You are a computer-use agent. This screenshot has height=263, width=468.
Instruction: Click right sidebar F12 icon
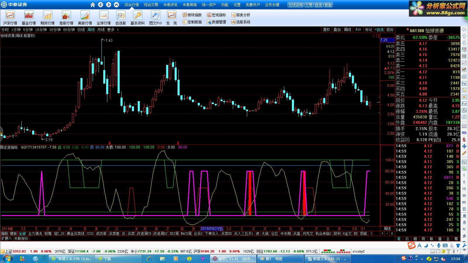(x=464, y=104)
